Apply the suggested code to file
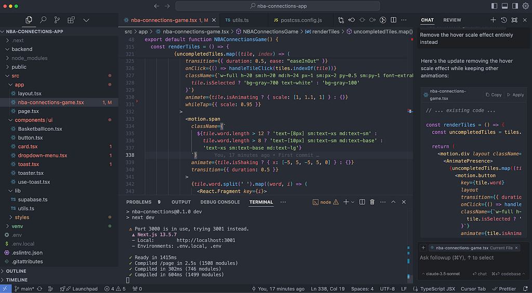This screenshot has width=532, height=293. pyautogui.click(x=515, y=95)
